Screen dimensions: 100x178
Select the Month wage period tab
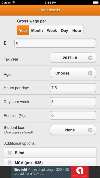click(37, 30)
